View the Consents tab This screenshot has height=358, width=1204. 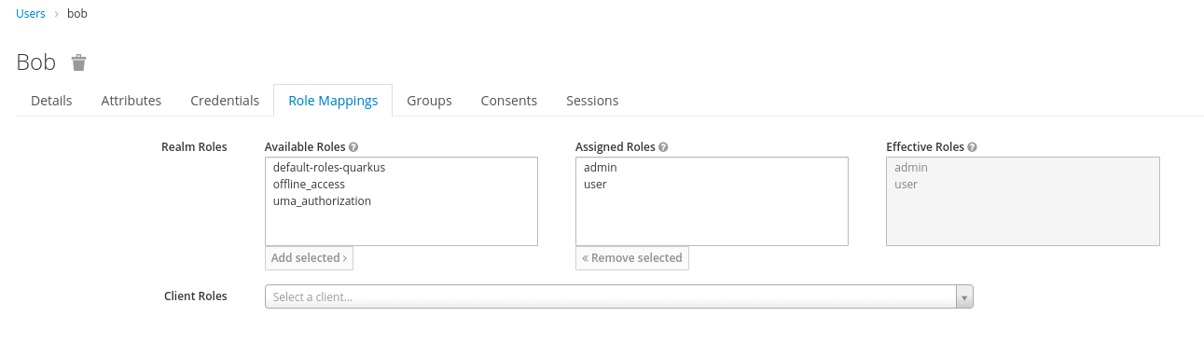509,101
